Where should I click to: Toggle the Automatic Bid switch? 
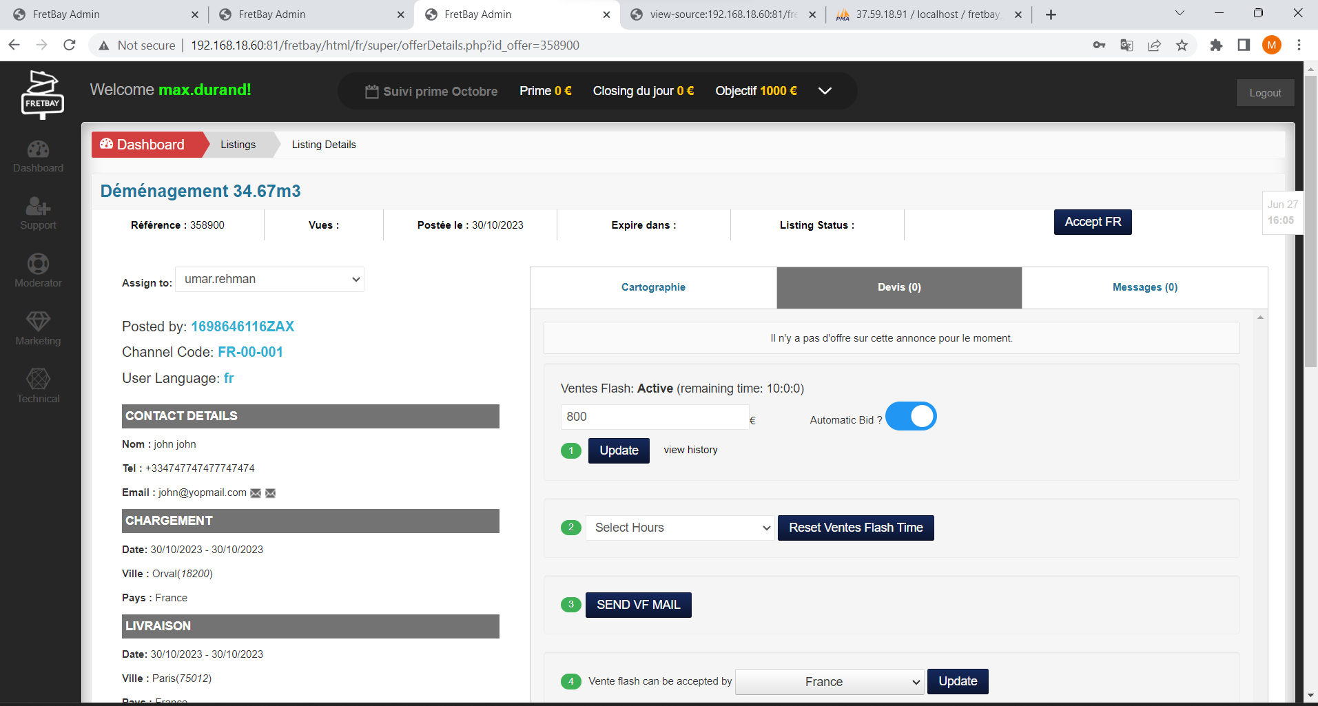tap(910, 417)
